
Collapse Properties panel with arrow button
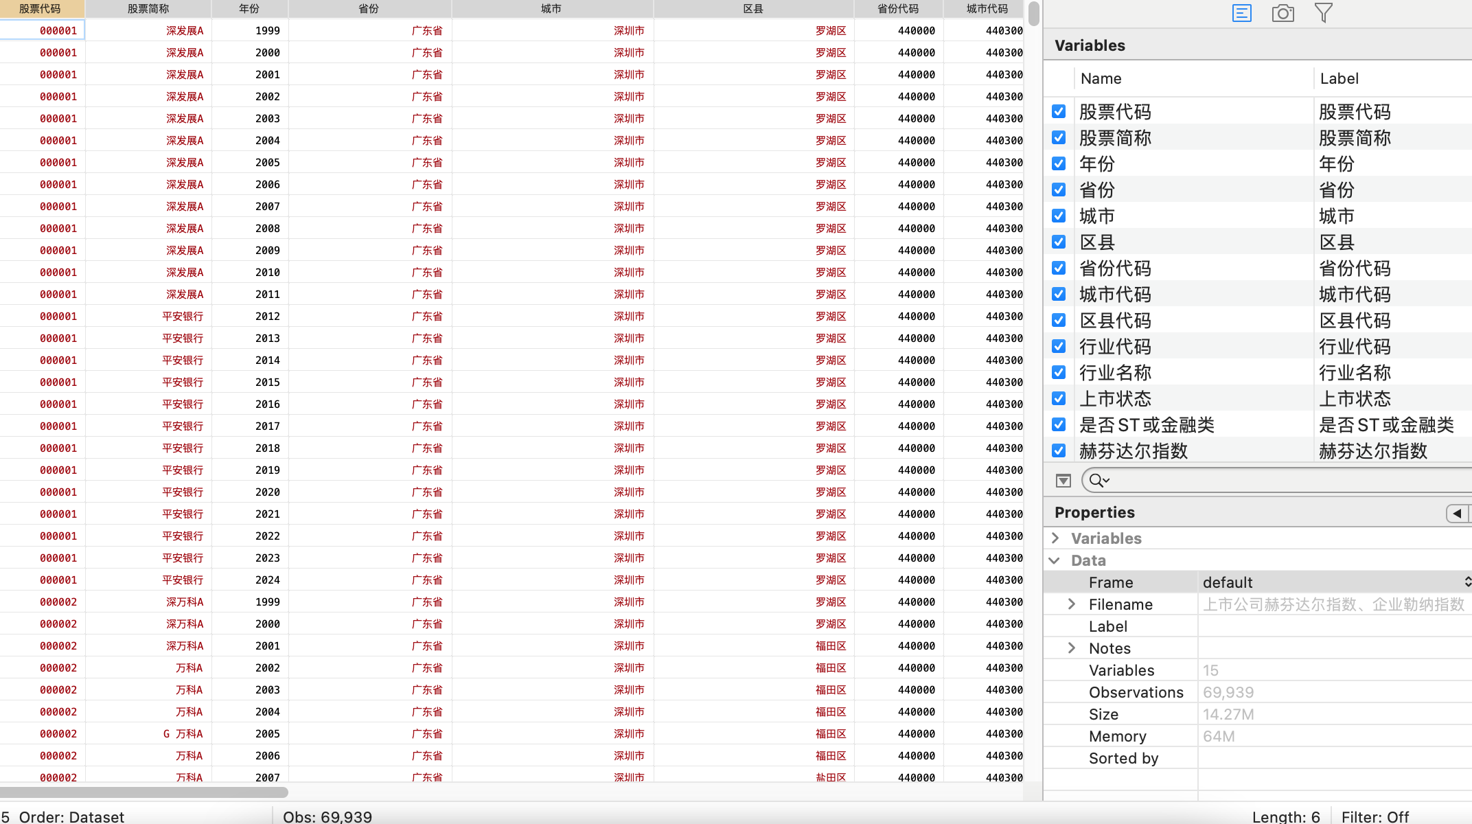tap(1457, 513)
